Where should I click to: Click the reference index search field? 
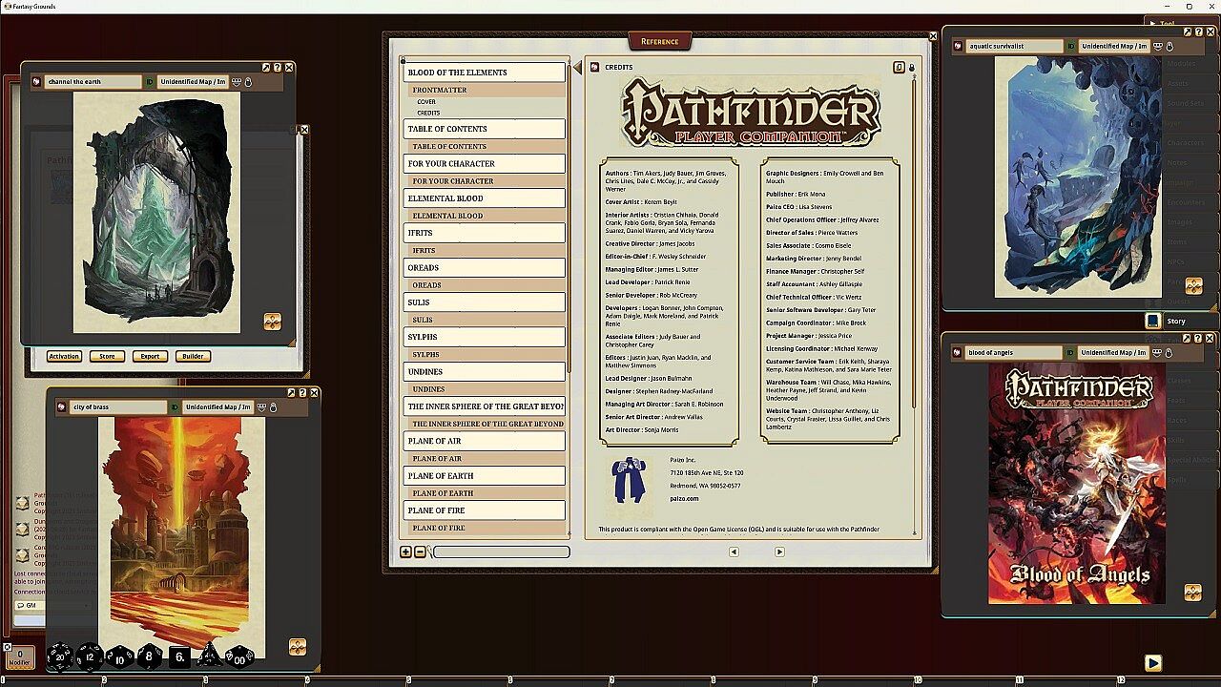(502, 552)
